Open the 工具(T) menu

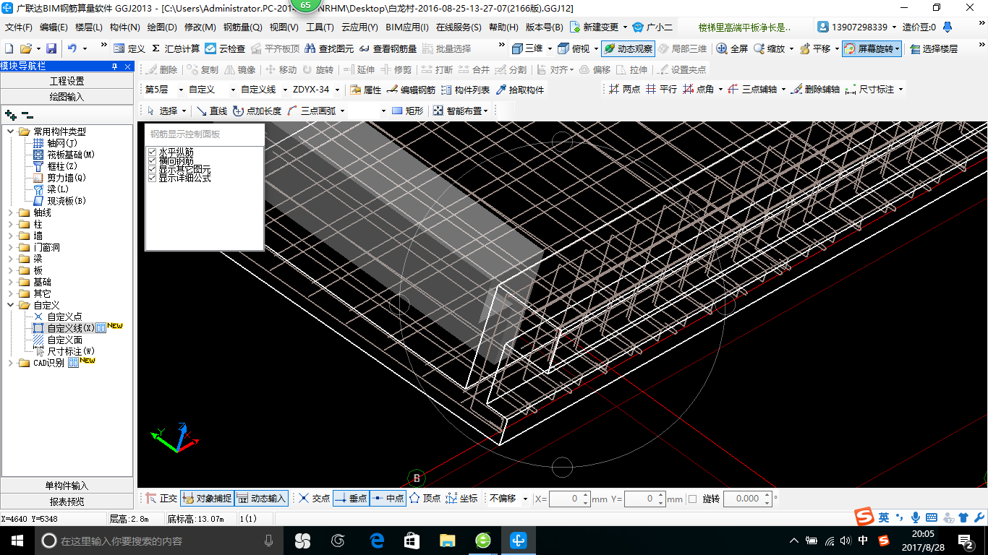(320, 27)
